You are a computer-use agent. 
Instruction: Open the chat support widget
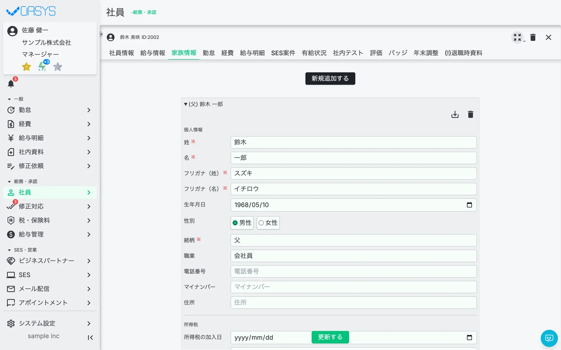click(x=549, y=338)
